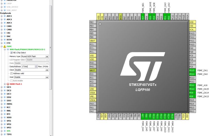Viewport: 220px width, 136px height.
Task: Expand the CAN1 peripheral node
Action: [x=2, y=26]
